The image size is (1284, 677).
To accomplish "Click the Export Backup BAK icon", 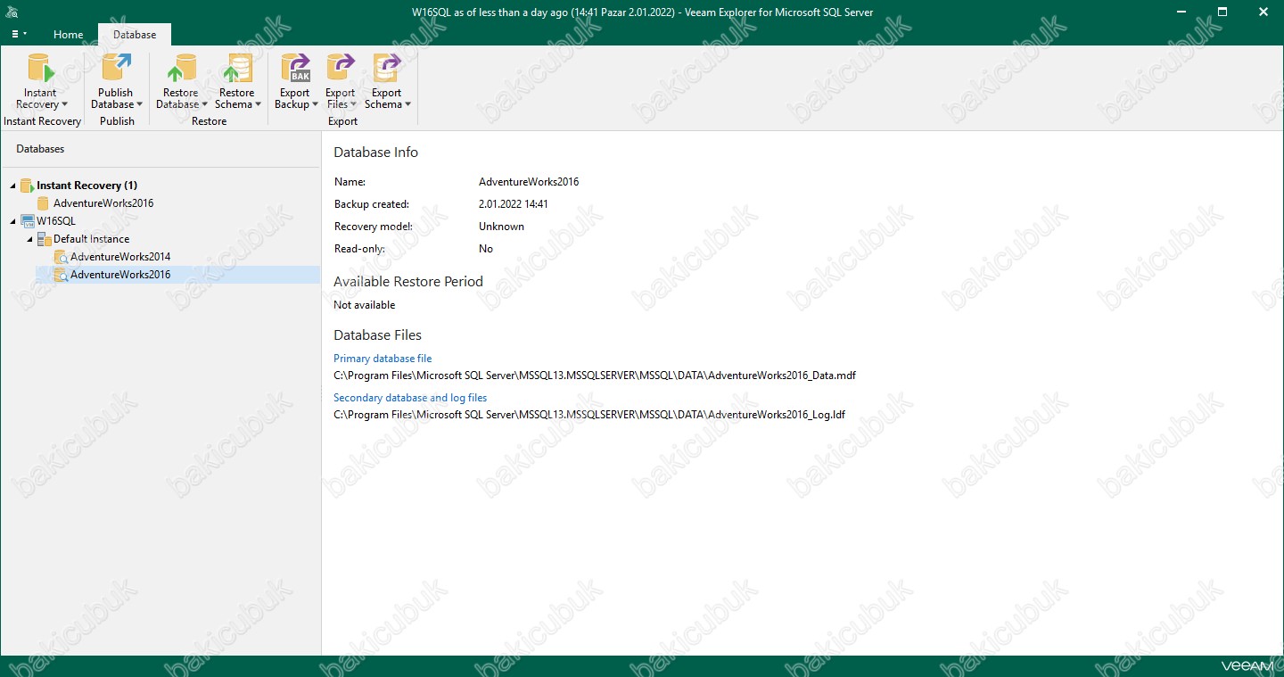I will click(295, 69).
